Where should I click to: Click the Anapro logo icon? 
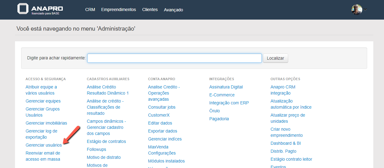tap(23, 9)
